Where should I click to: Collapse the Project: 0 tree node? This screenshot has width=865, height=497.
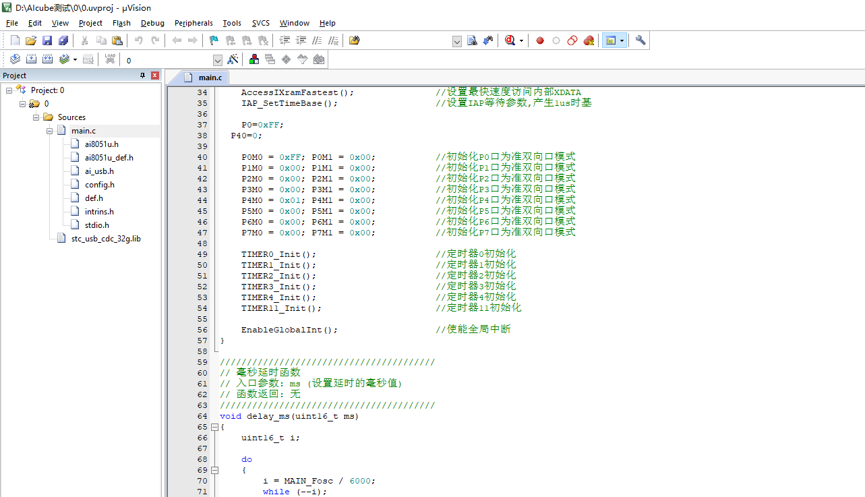click(x=9, y=90)
